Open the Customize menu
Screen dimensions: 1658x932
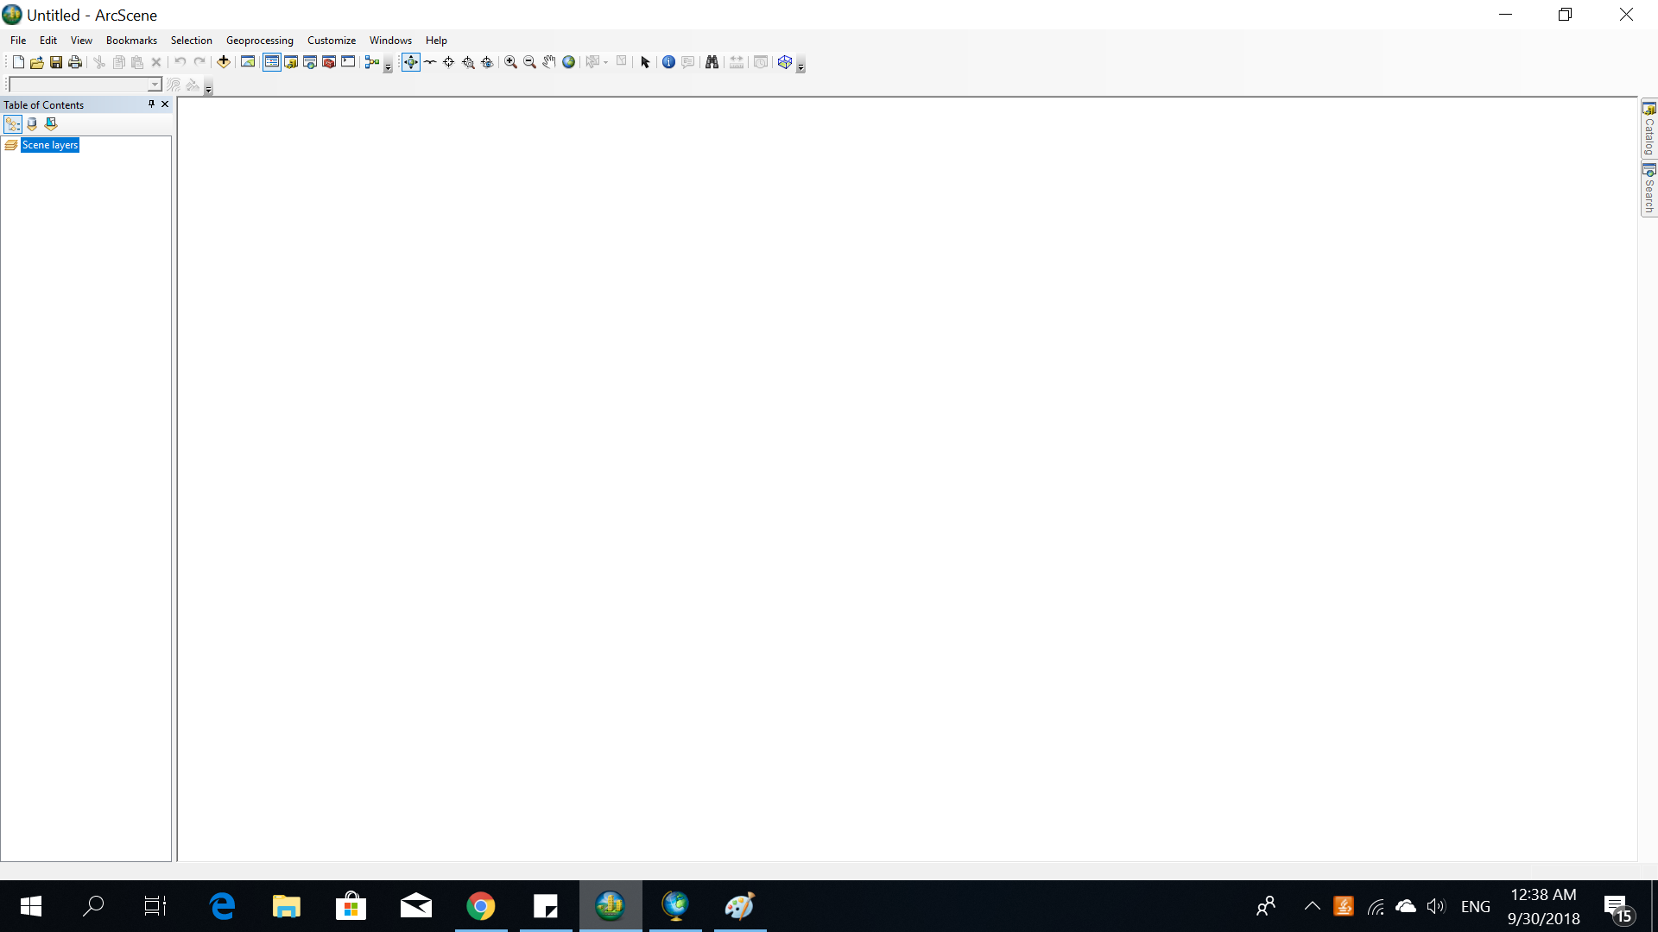coord(331,41)
